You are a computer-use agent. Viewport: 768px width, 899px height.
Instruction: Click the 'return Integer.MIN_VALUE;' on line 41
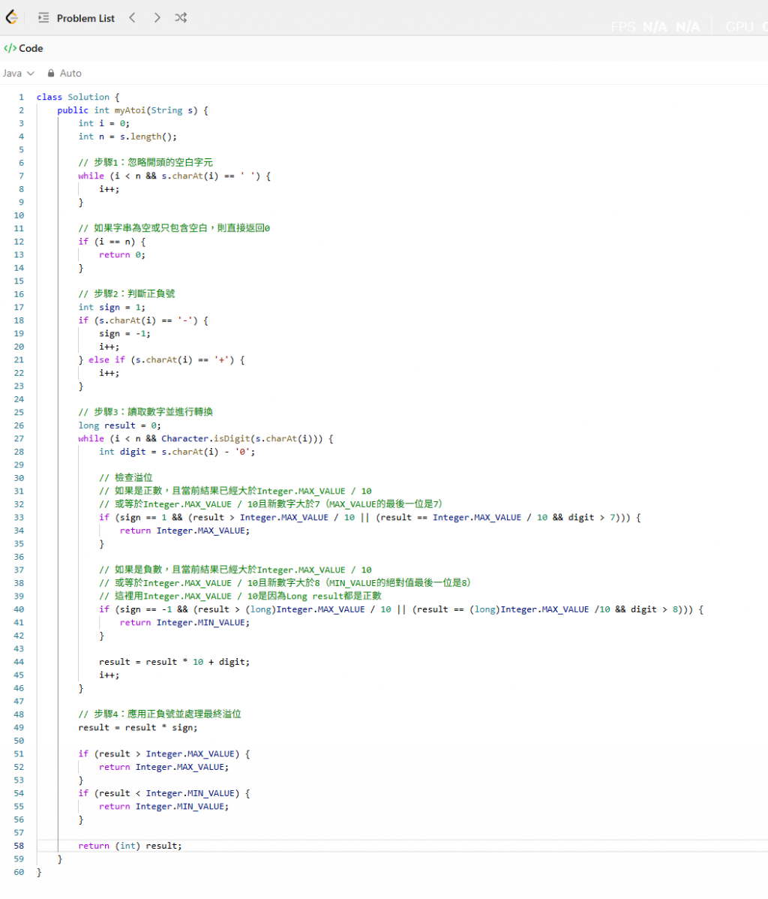point(184,623)
